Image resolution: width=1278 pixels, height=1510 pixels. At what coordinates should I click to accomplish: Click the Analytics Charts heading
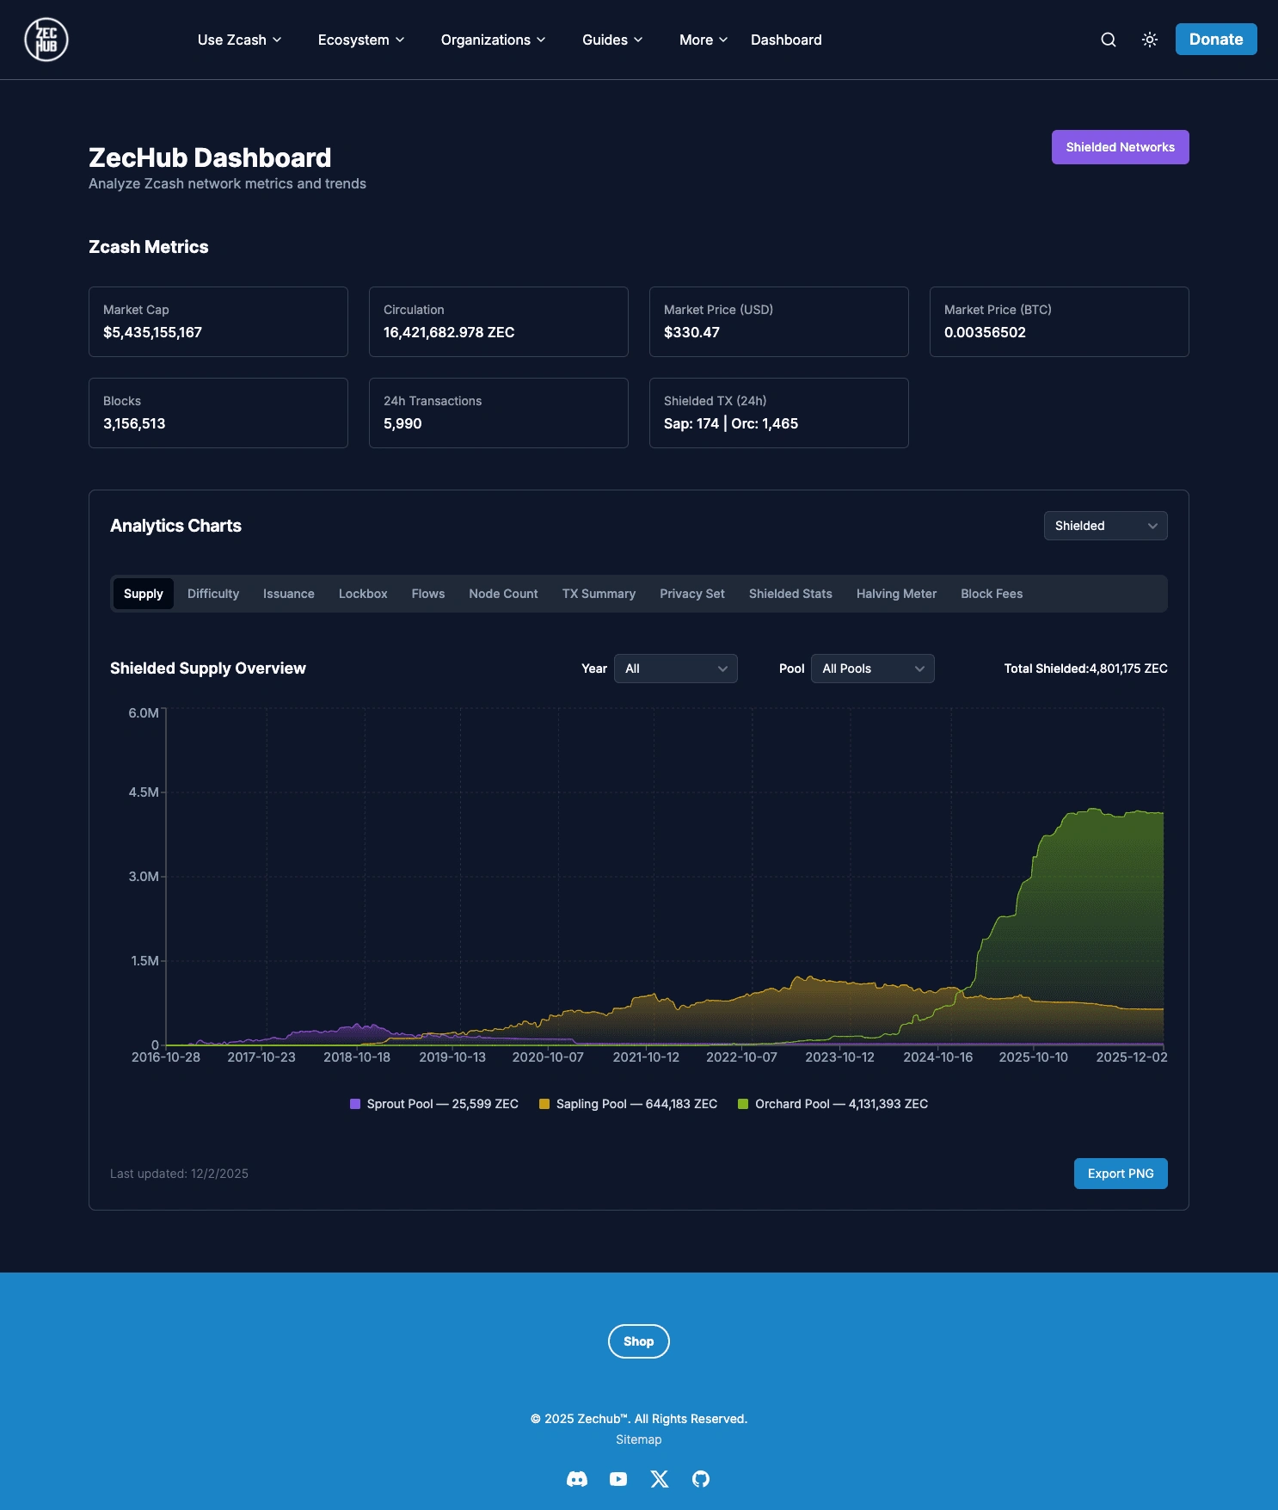pyautogui.click(x=175, y=526)
